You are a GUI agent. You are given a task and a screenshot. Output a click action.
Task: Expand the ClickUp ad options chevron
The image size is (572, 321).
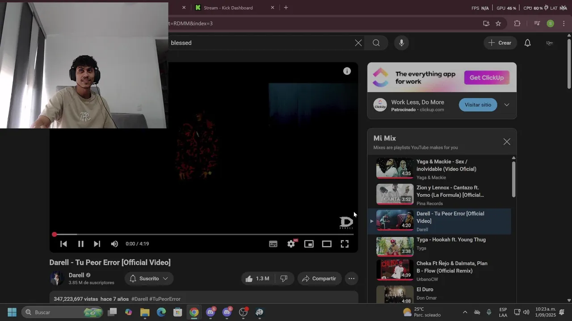507,105
